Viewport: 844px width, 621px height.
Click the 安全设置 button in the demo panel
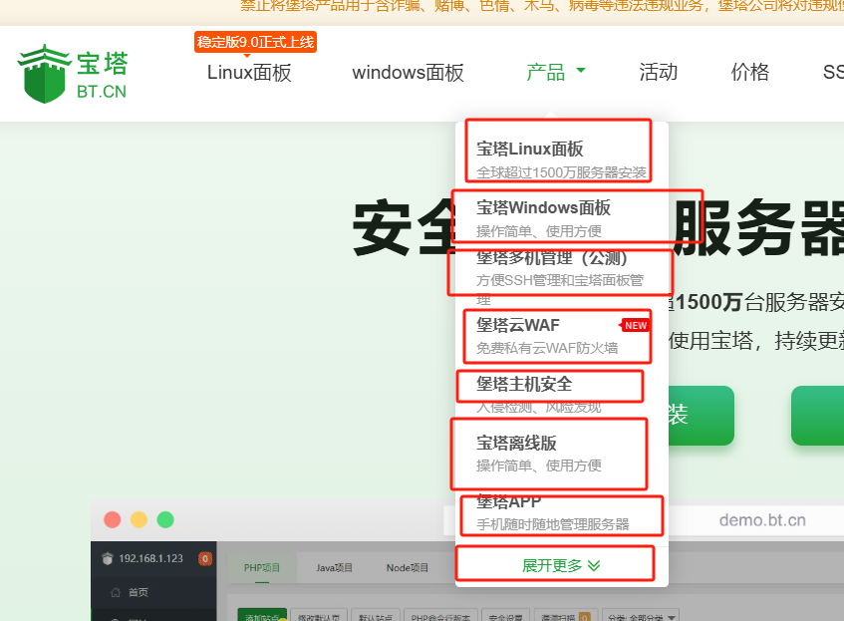point(505,616)
